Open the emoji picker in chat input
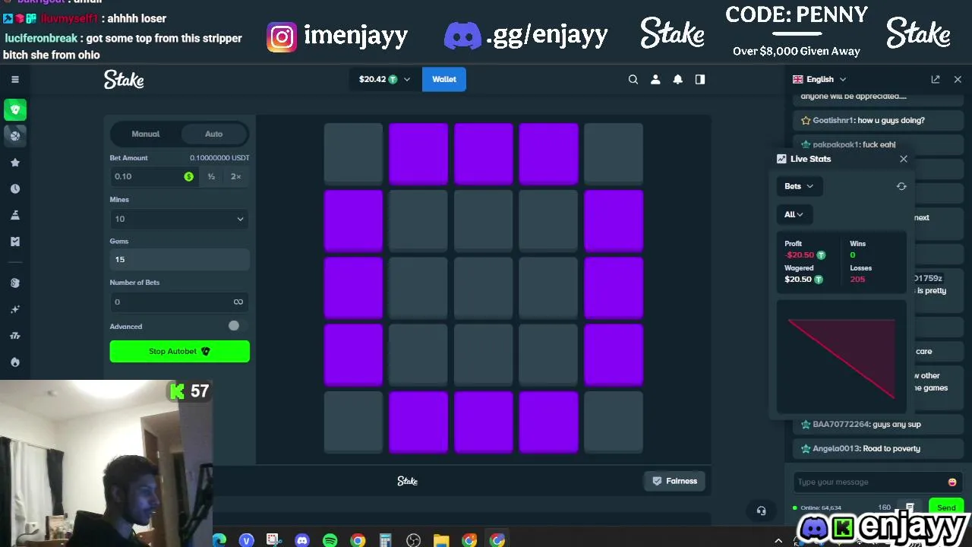 click(x=952, y=482)
